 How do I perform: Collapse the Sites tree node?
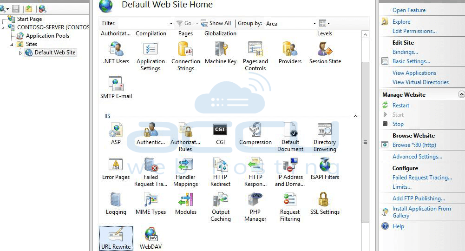tap(12, 45)
